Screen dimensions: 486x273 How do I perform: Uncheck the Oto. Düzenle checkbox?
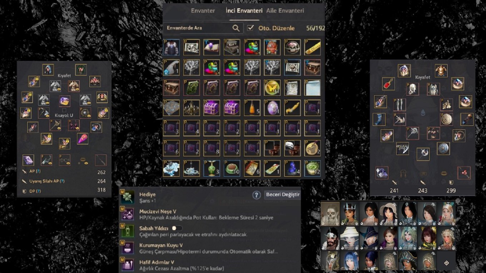point(251,28)
